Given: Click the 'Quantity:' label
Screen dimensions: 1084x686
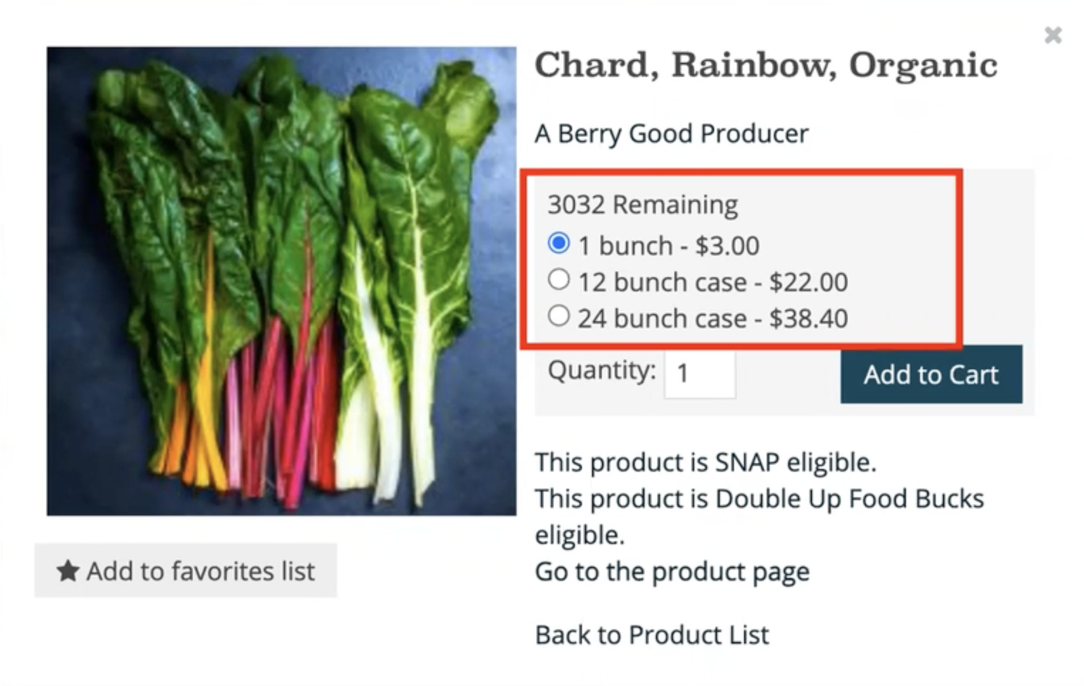Looking at the screenshot, I should click(601, 371).
